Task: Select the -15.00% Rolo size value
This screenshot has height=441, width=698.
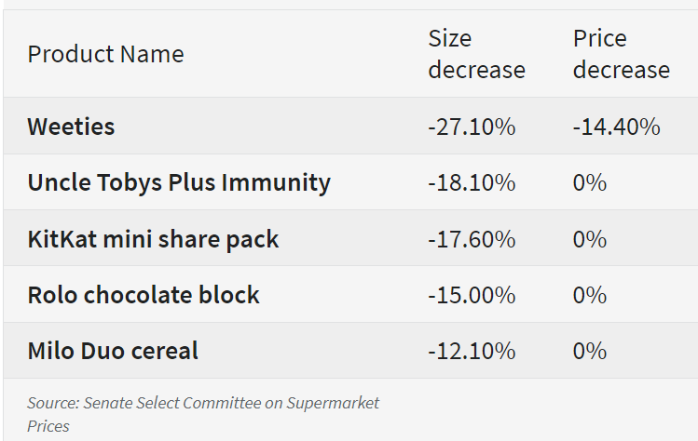Action: [x=472, y=295]
